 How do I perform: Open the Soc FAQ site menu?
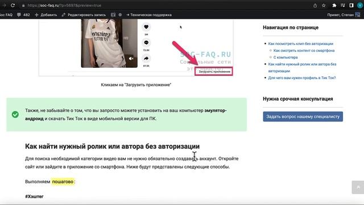(6, 15)
